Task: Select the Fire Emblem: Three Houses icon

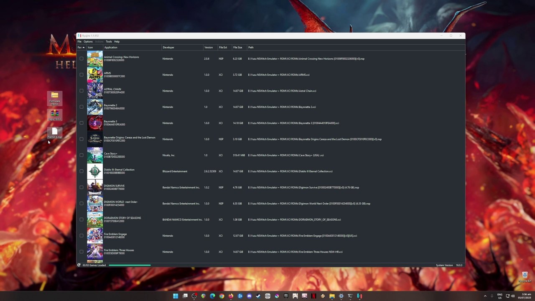Action: (x=95, y=252)
